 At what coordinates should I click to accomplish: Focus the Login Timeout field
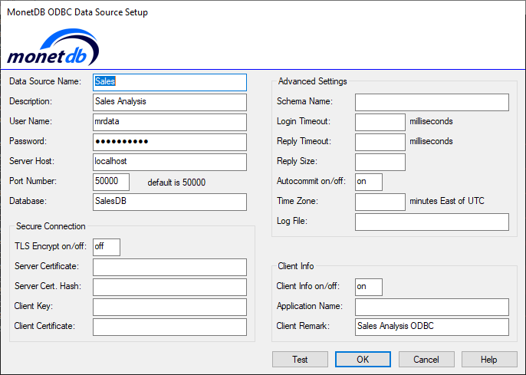380,122
